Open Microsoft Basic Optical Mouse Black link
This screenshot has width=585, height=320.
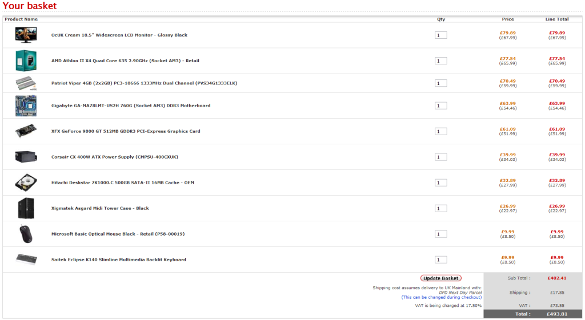click(x=118, y=234)
